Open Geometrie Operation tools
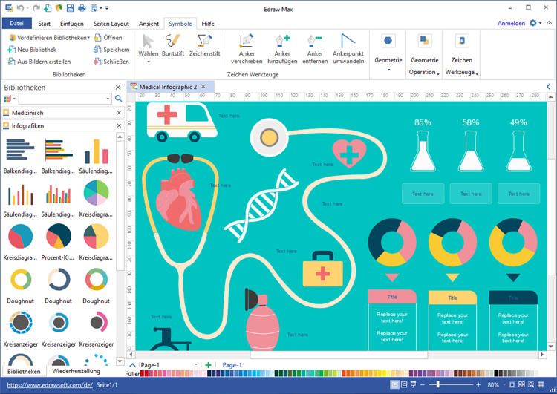The image size is (557, 394). click(425, 54)
